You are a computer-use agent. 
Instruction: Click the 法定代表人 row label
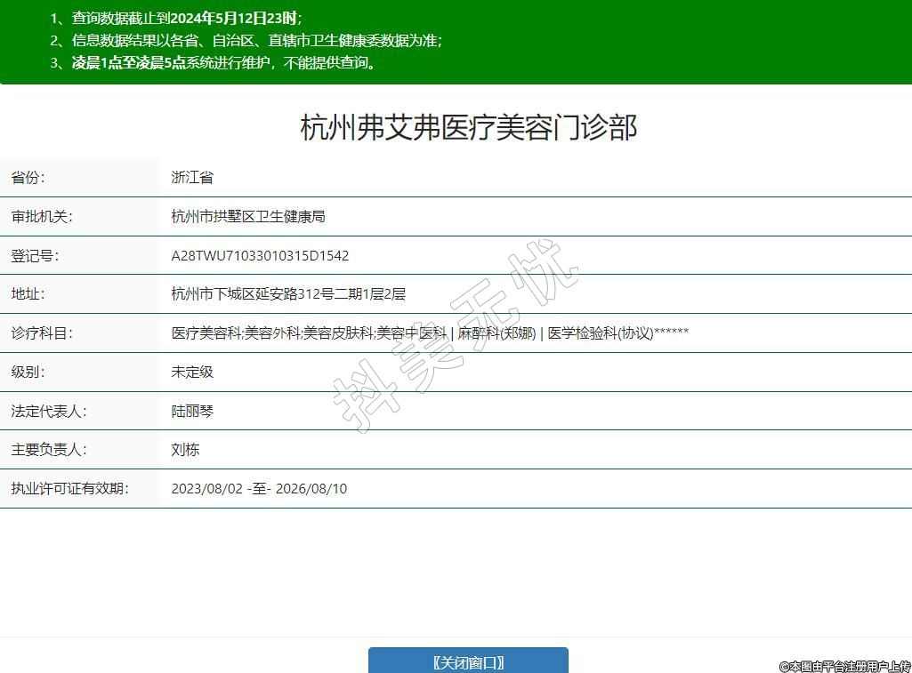click(x=49, y=412)
